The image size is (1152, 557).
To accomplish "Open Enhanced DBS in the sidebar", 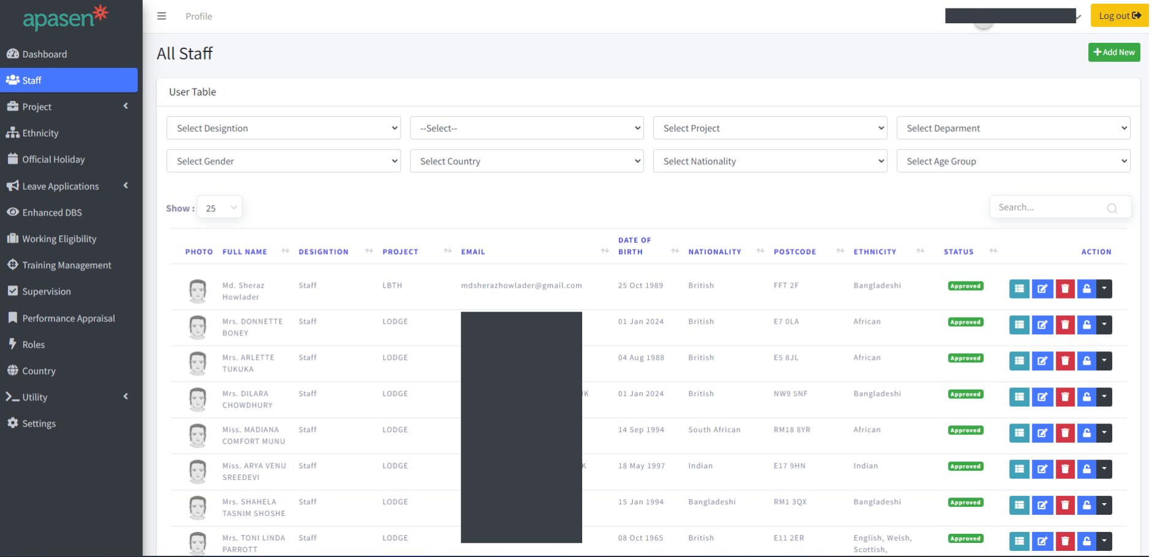I will 52,212.
